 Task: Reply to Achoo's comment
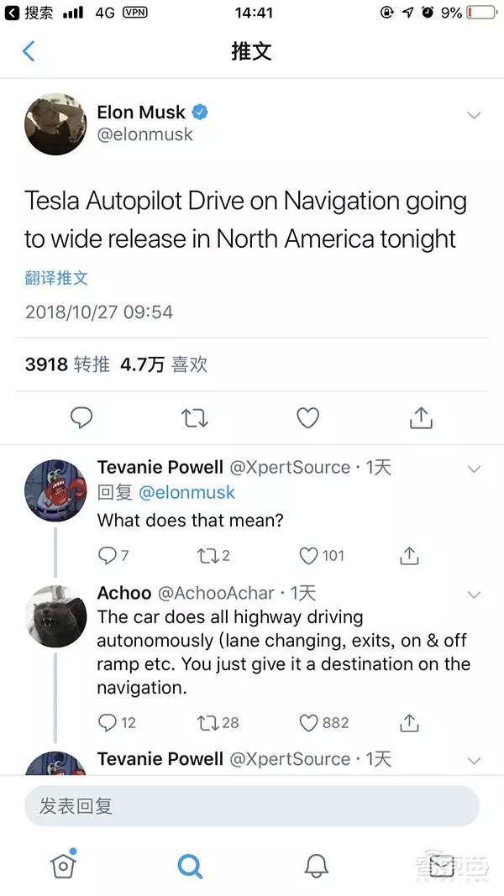point(108,722)
